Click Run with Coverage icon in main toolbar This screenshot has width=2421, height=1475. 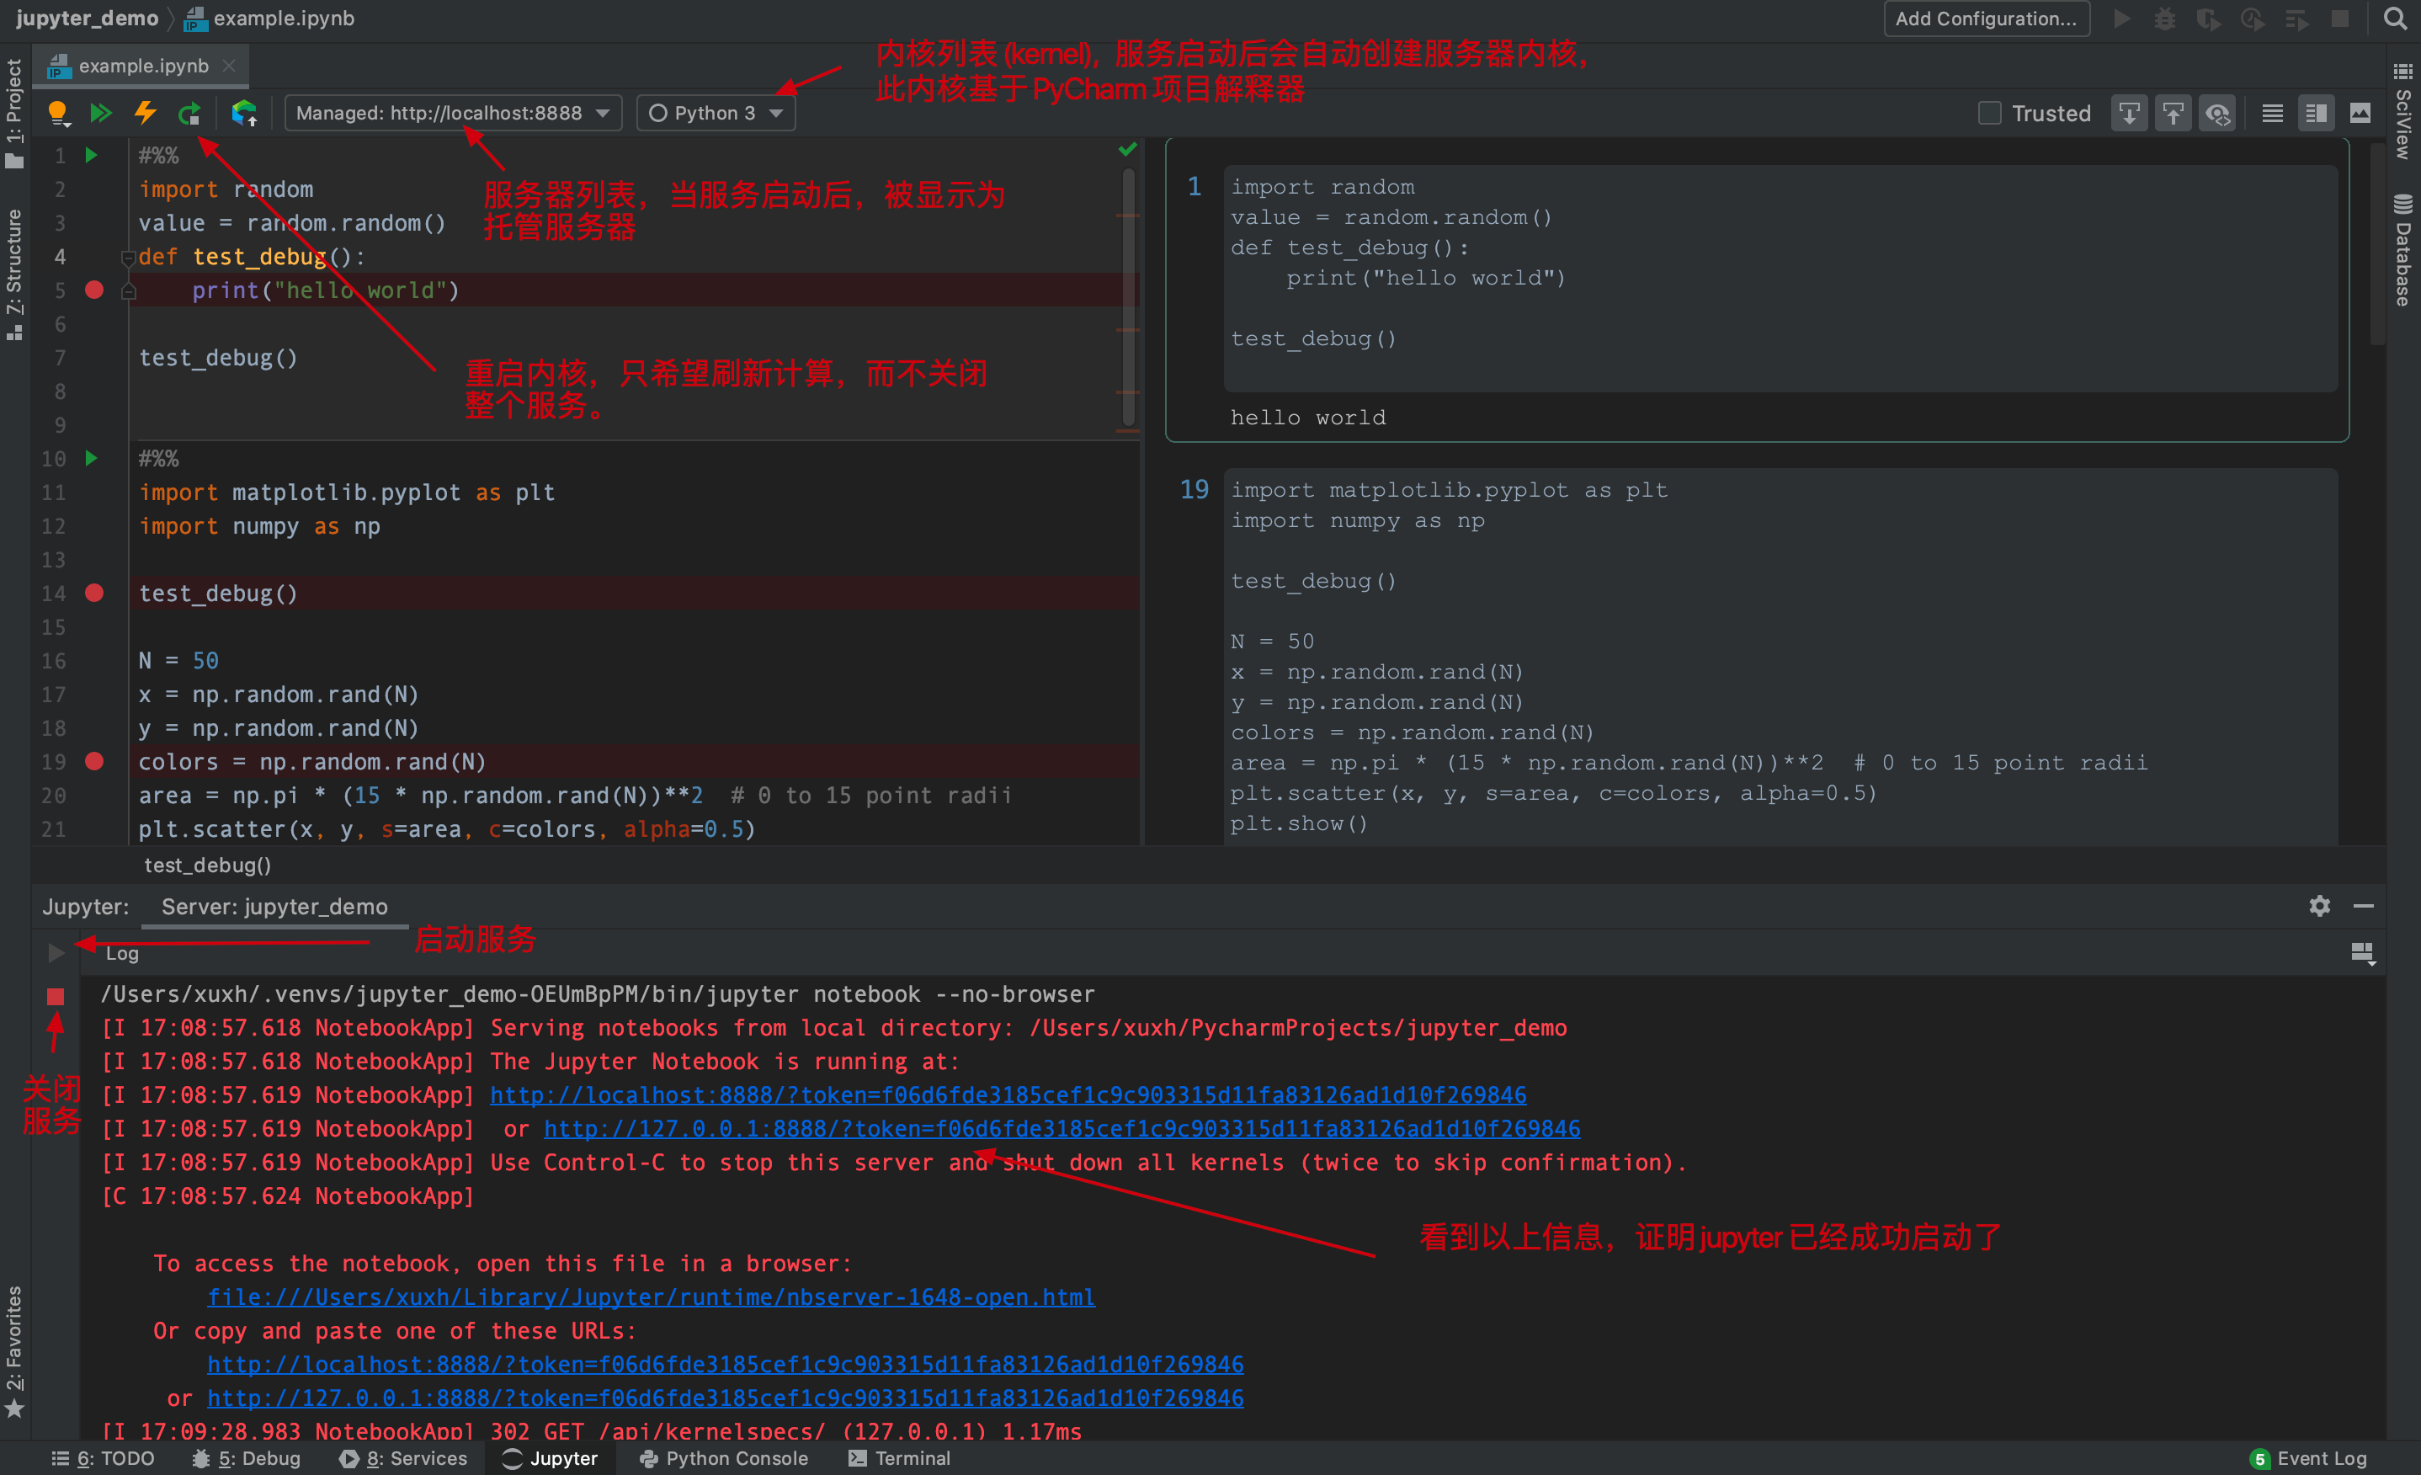(x=2209, y=19)
